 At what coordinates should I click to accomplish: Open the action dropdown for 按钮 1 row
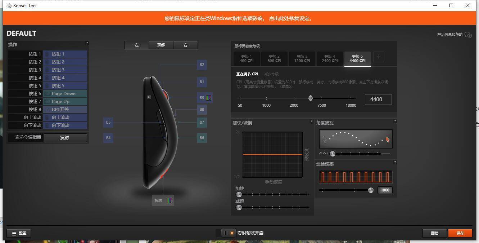(x=65, y=54)
